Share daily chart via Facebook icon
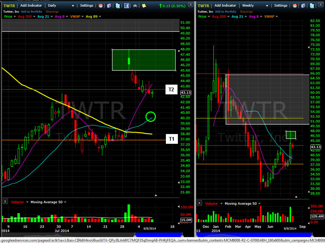Screen dimensions: 325x243 (126, 6)
